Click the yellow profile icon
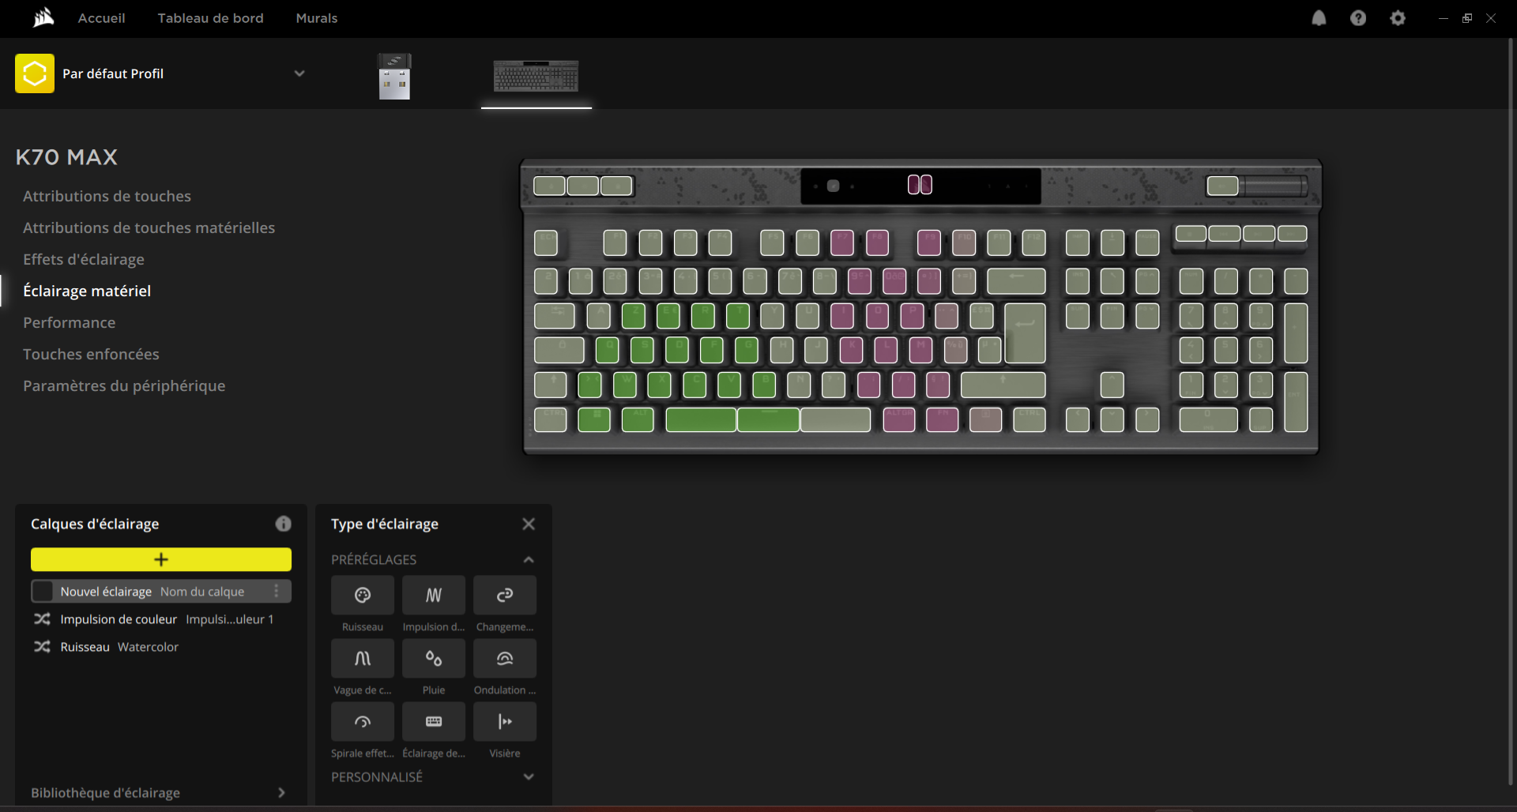This screenshot has height=812, width=1517. point(35,73)
